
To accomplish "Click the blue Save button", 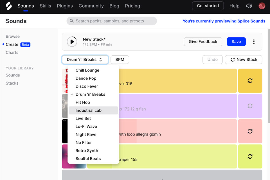I will [236, 42].
